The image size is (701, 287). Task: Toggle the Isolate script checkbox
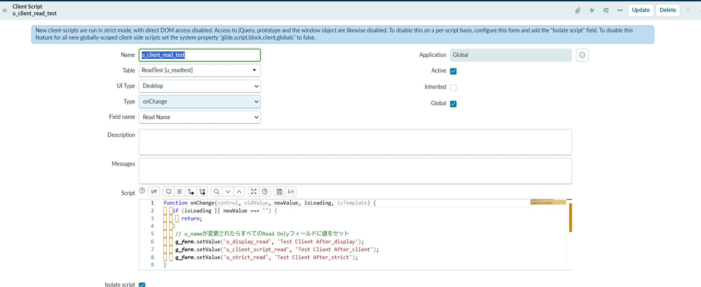[x=142, y=285]
